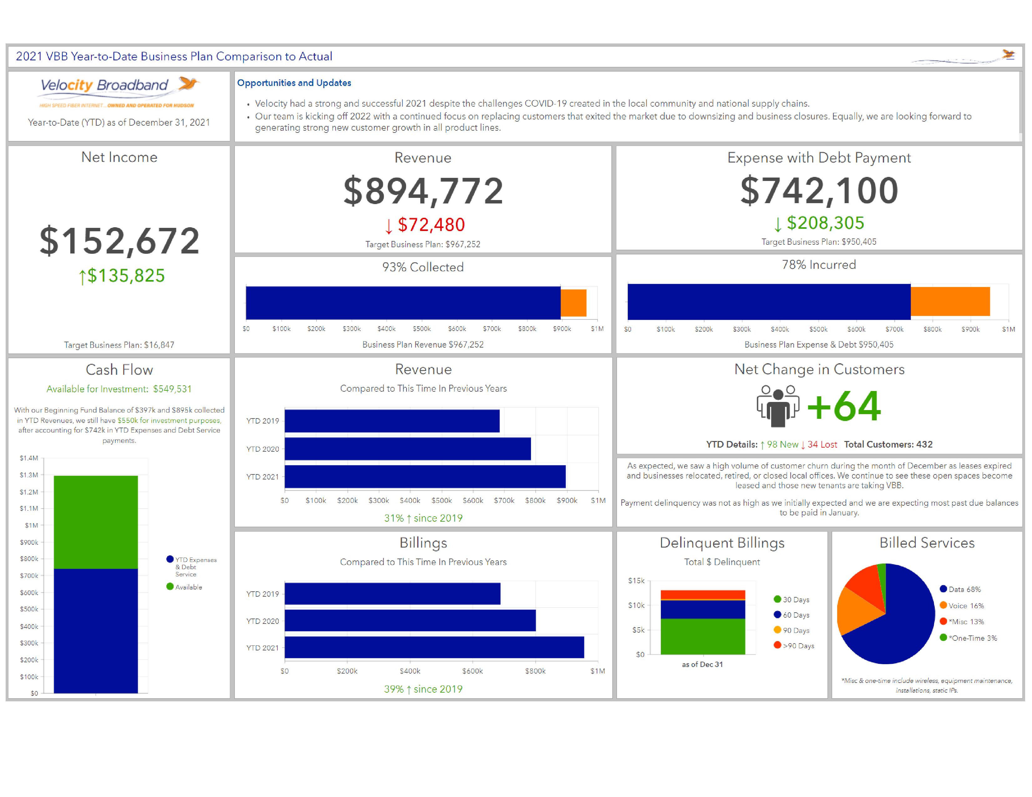Click the '$135,825' net income variance
Viewport: 1032px width, 797px height.
(x=126, y=276)
